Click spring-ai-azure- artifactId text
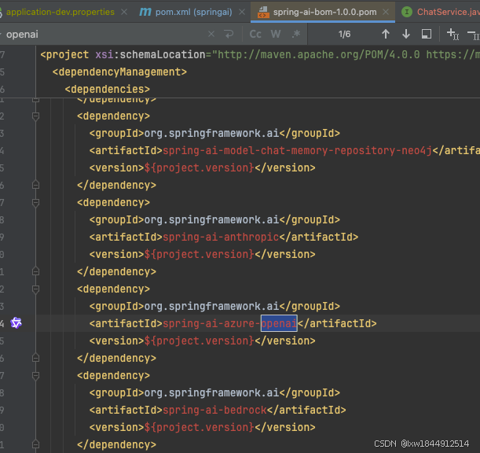The height and width of the screenshot is (453, 480). (211, 324)
